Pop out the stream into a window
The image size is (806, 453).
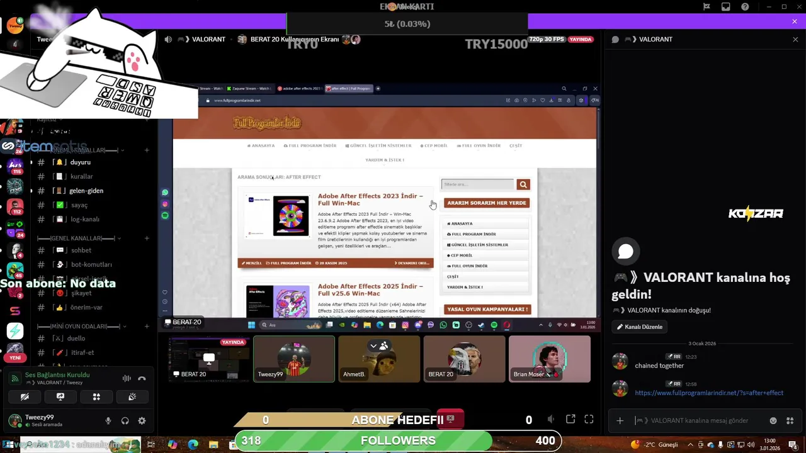click(570, 420)
